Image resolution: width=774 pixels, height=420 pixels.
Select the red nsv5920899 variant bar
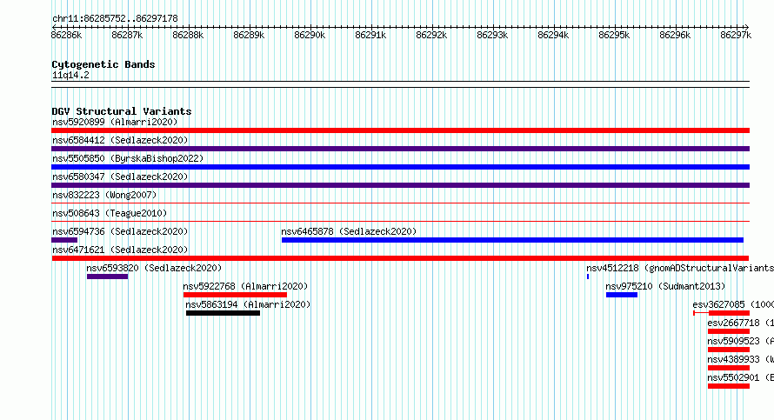[x=400, y=130]
